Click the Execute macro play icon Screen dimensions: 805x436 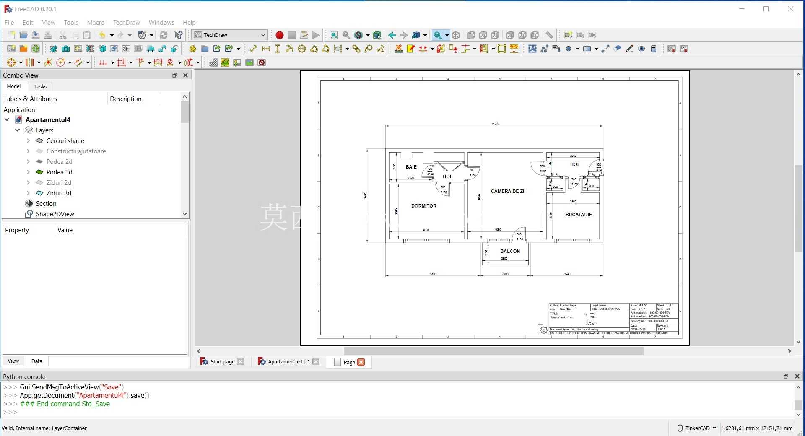tap(316, 35)
